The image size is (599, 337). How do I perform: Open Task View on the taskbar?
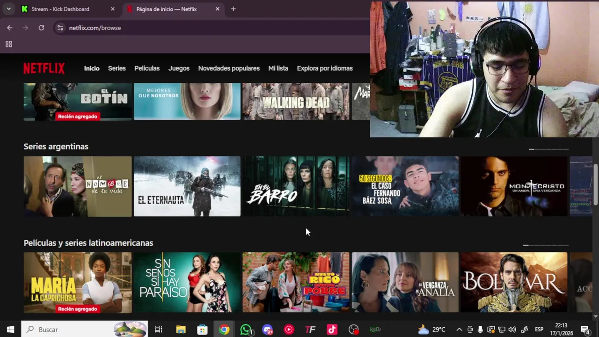click(x=158, y=330)
